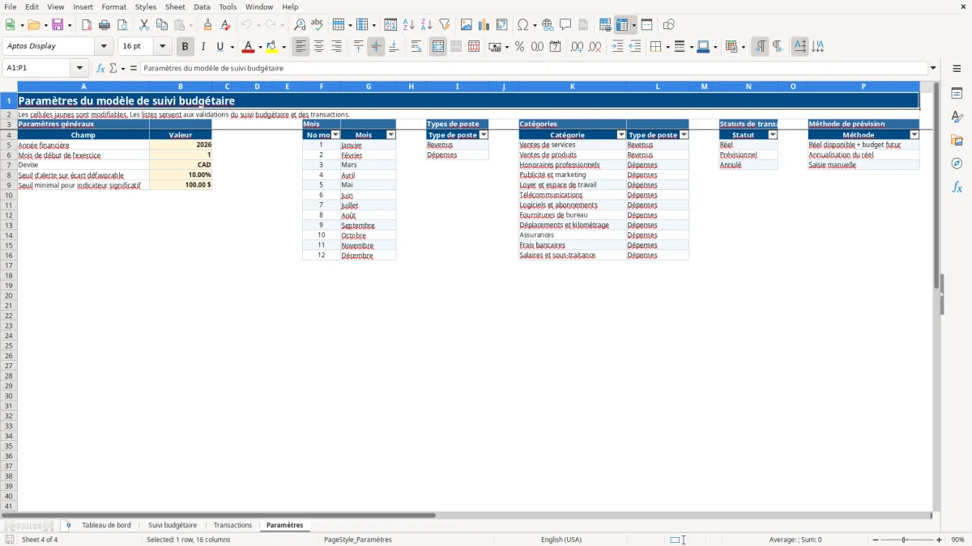Viewport: 972px width, 546px height.
Task: Open the Méthode column filter dropdown
Action: click(914, 135)
